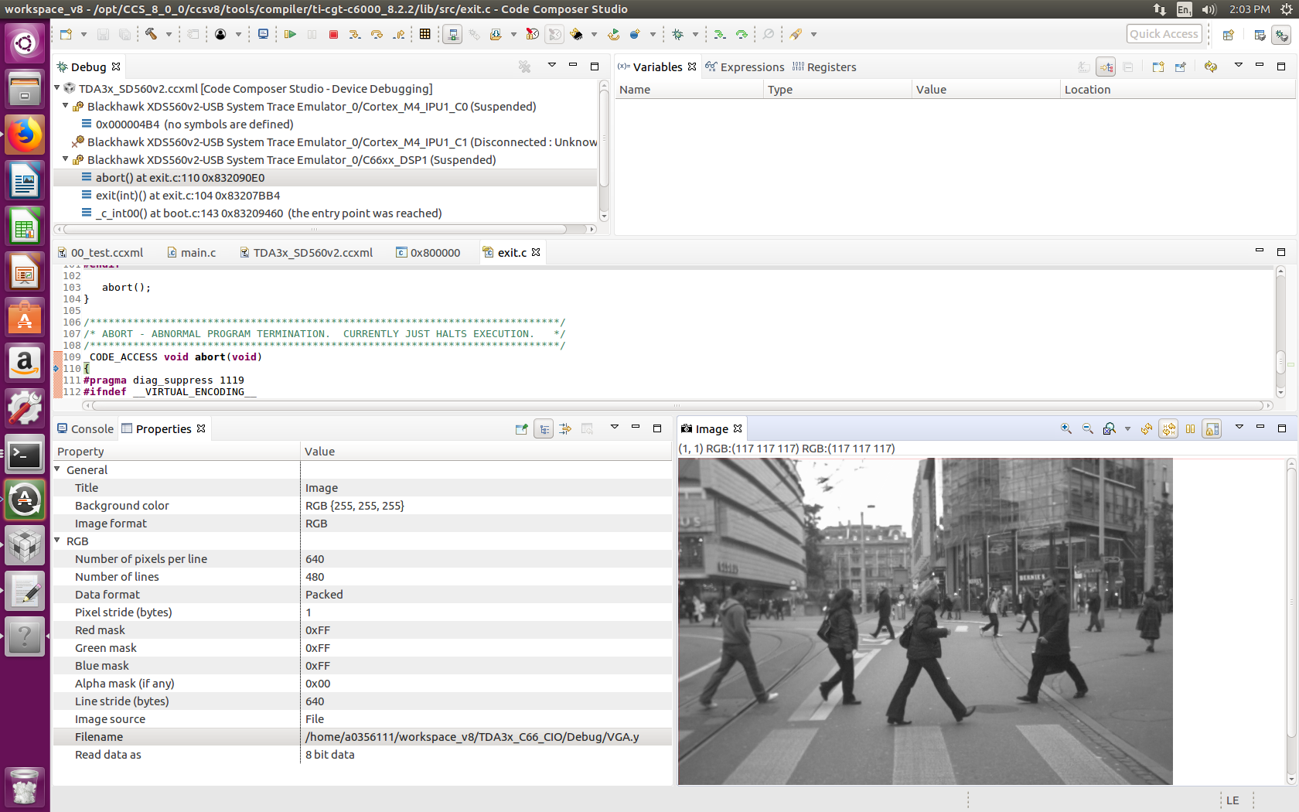
Task: Click the green Resume debug button
Action: click(290, 35)
